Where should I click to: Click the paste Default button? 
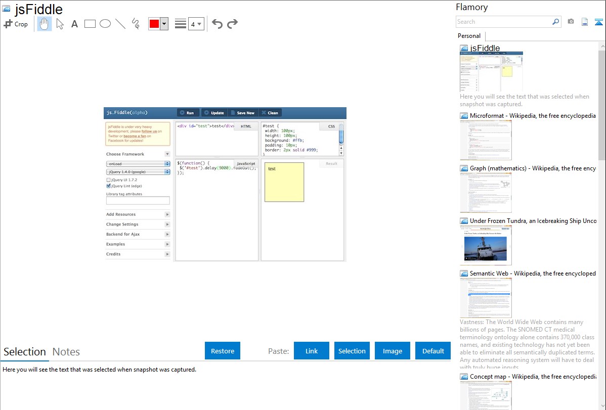(433, 351)
